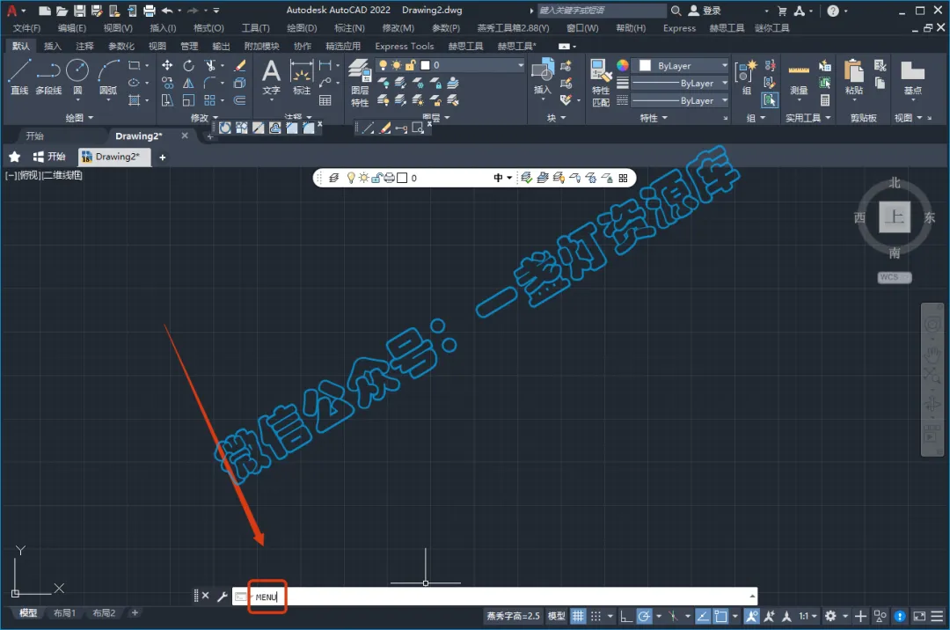950x630 pixels.
Task: Toggle Ortho mode in status bar
Action: (x=626, y=616)
